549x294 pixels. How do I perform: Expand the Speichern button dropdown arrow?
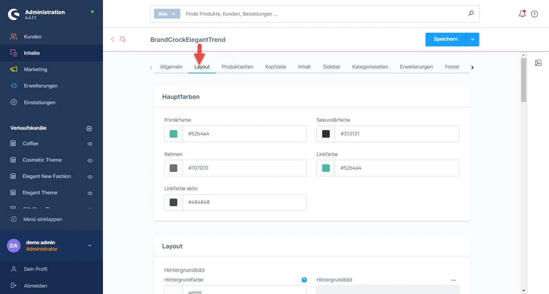(472, 40)
